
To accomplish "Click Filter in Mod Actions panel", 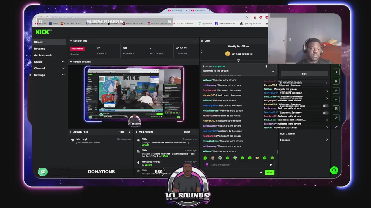I will tap(187, 132).
